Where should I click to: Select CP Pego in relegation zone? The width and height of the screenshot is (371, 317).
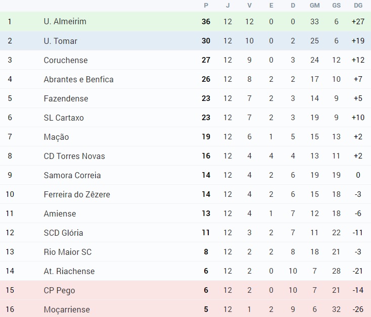[x=59, y=290]
